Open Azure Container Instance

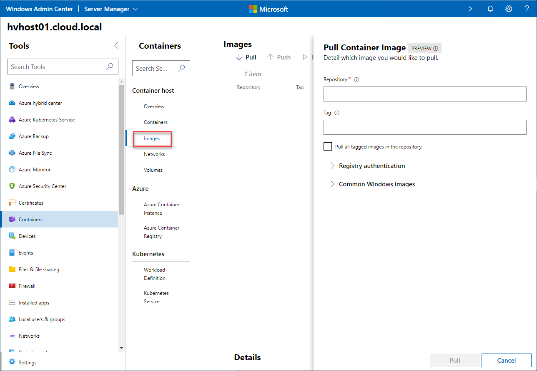click(x=162, y=209)
